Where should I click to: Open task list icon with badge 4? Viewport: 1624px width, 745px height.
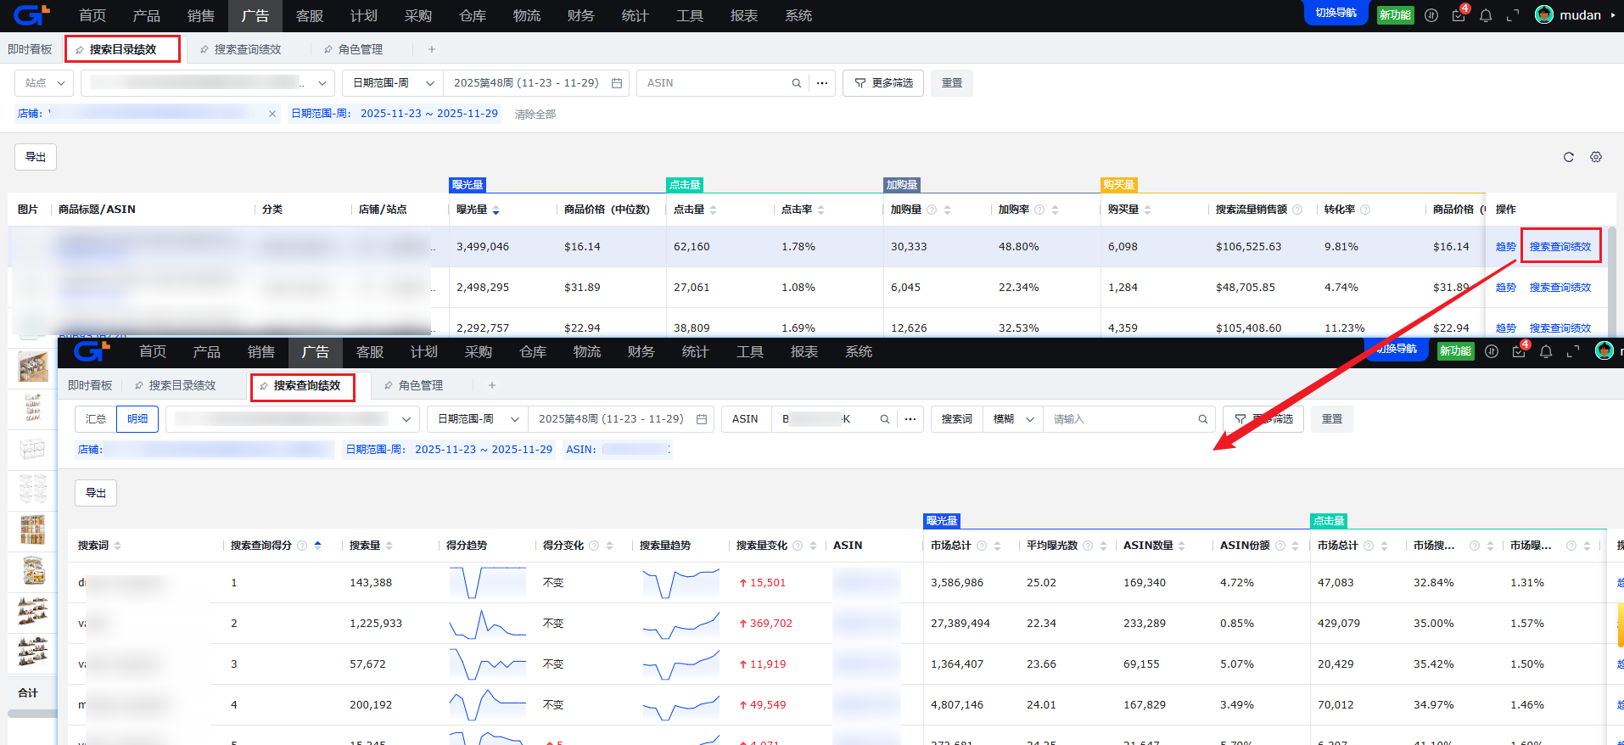click(1459, 15)
